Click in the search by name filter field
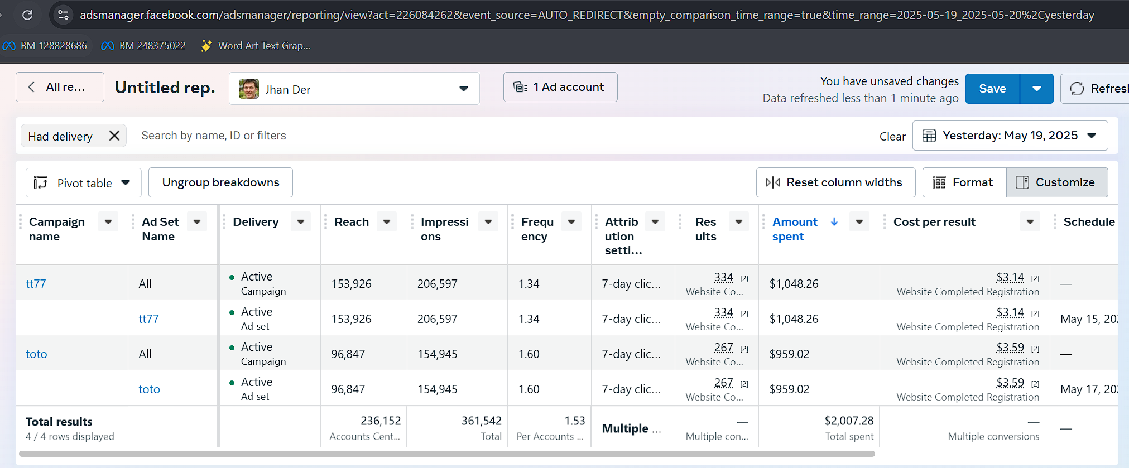Screen dimensions: 1129x468 pyautogui.click(x=391, y=136)
